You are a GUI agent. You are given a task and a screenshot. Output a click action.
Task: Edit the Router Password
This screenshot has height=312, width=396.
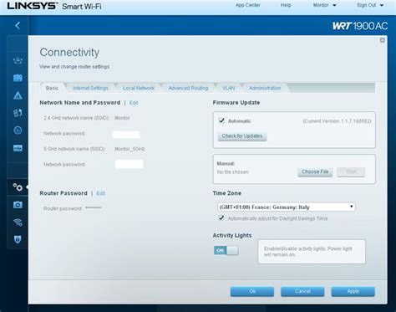[x=101, y=193]
